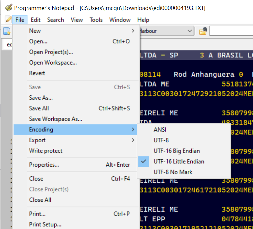Choose Save As... from File menu
The width and height of the screenshot is (253, 229).
pyautogui.click(x=41, y=98)
